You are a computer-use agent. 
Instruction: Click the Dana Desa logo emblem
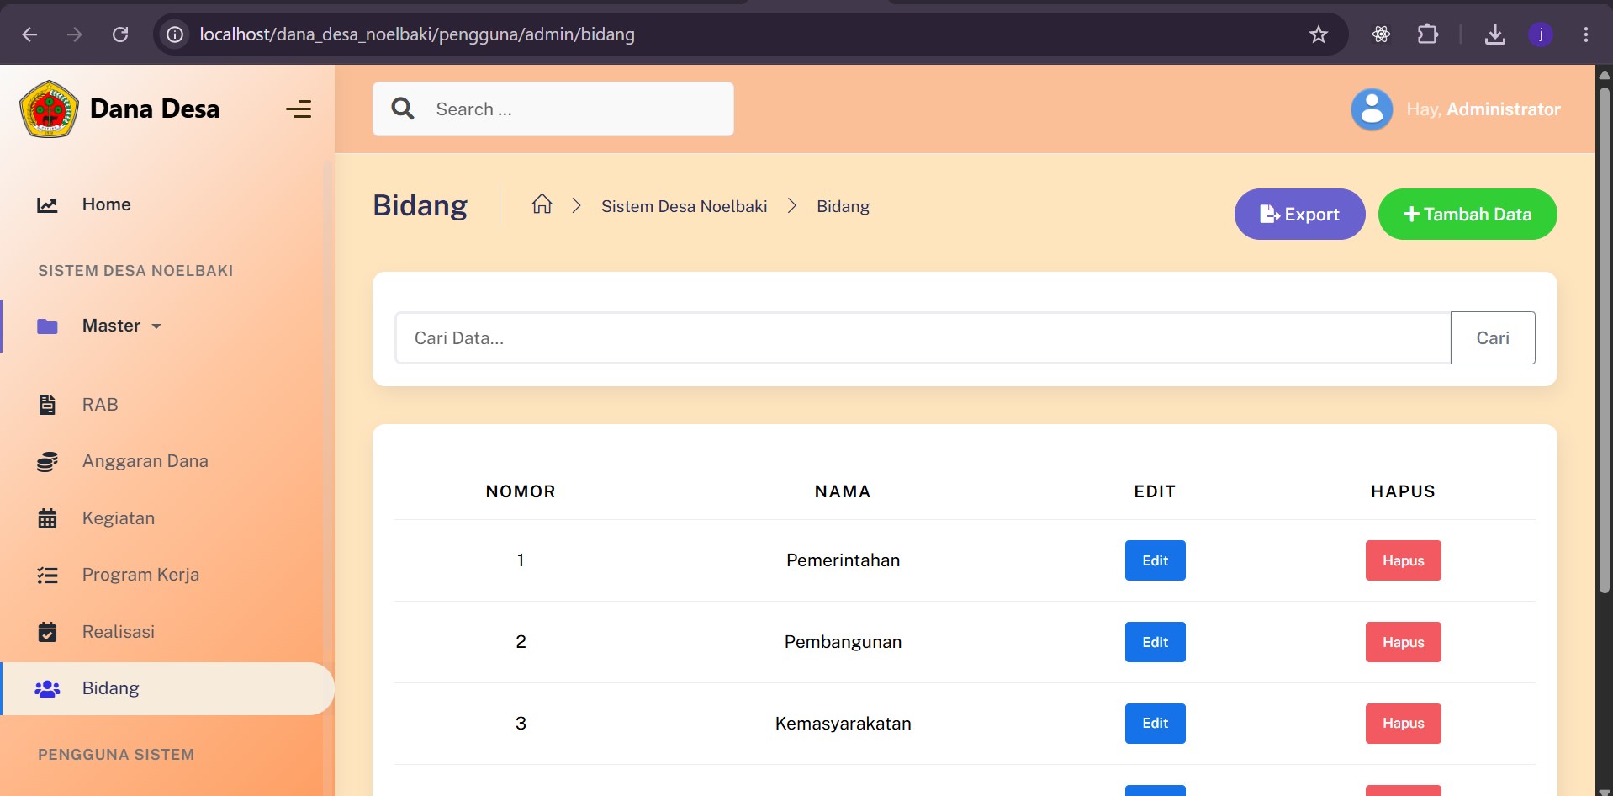(50, 109)
